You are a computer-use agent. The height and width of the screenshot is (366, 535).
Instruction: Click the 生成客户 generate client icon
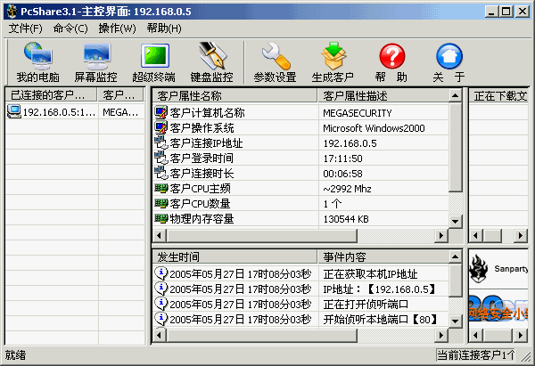pyautogui.click(x=333, y=62)
